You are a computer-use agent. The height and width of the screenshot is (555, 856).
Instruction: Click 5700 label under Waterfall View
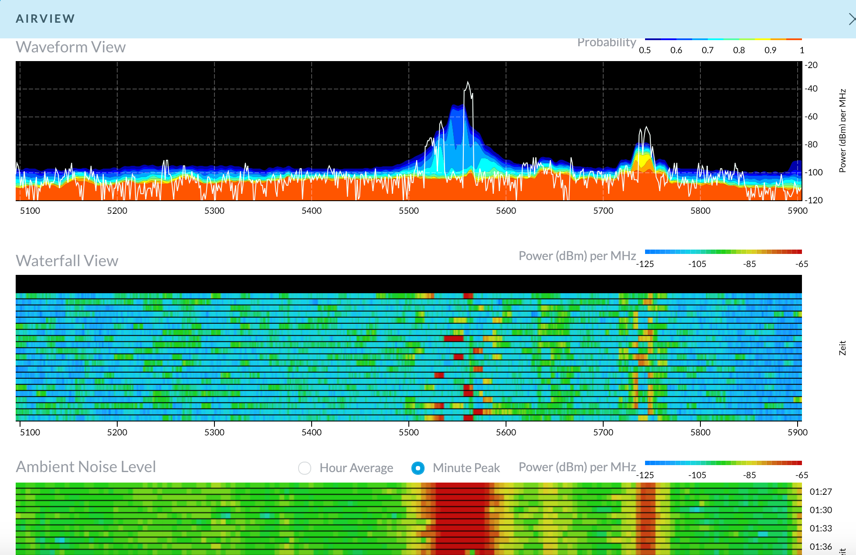click(603, 432)
